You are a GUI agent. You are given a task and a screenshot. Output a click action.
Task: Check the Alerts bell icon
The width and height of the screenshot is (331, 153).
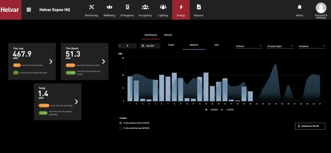pyautogui.click(x=300, y=10)
